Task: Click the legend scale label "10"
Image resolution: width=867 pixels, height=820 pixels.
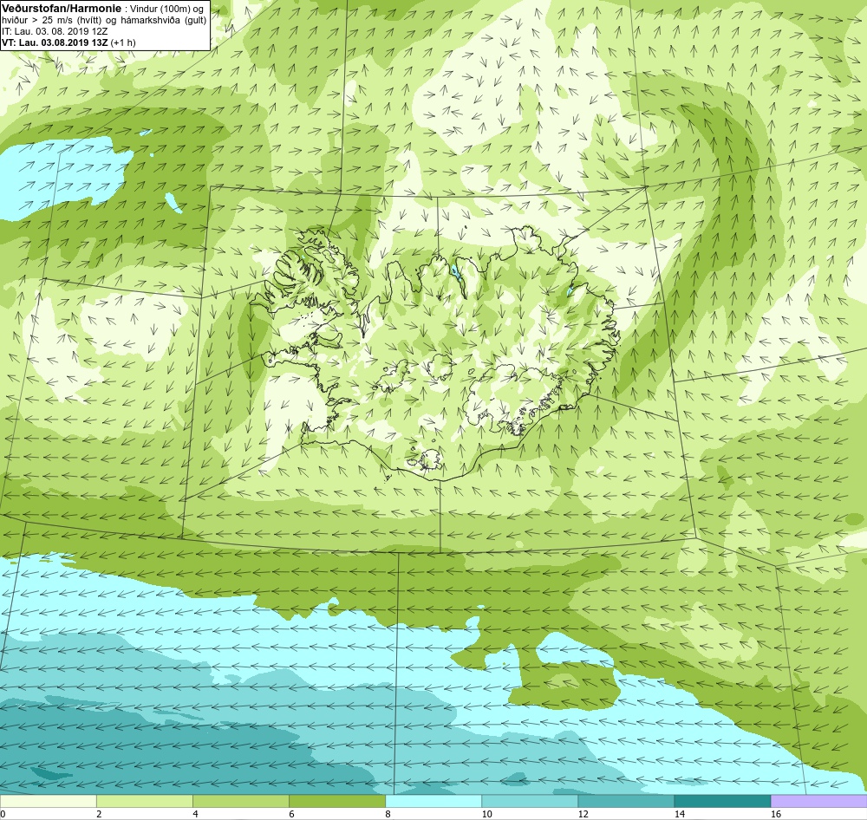Action: click(486, 814)
